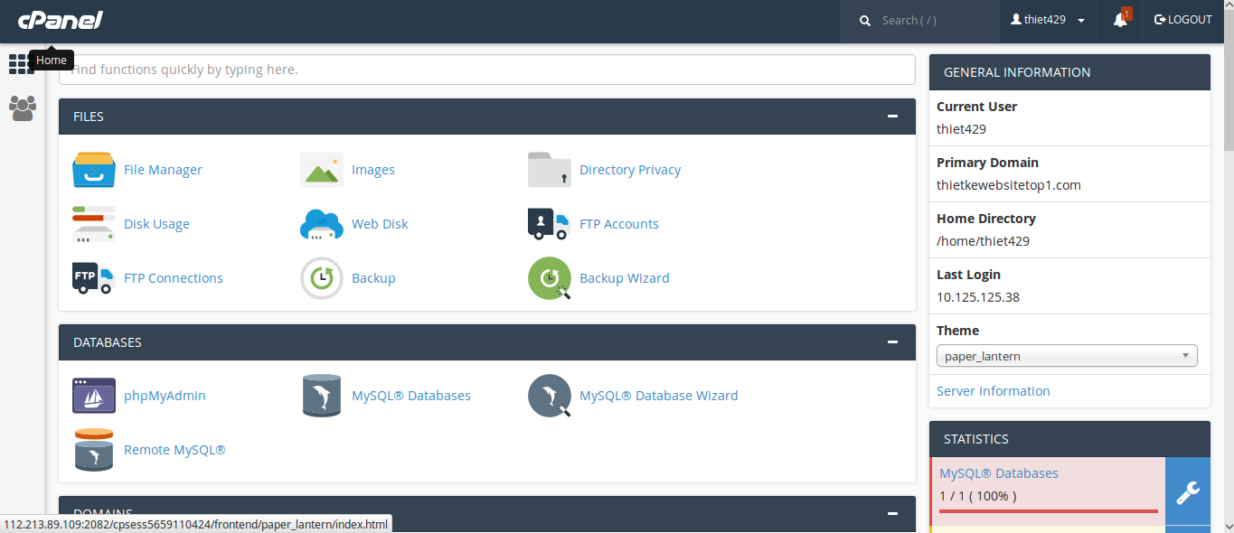Click the Remote MySQL icon

tap(94, 450)
